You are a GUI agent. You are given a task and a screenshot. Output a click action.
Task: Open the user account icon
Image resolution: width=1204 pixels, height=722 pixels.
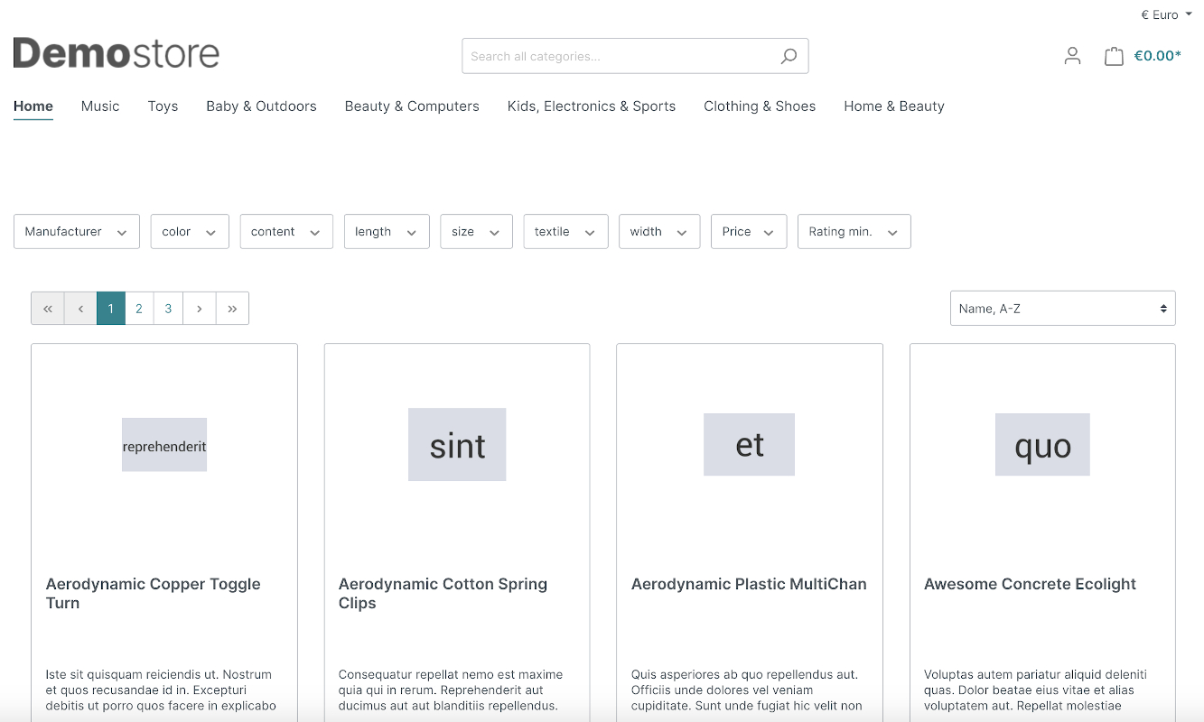(1072, 56)
